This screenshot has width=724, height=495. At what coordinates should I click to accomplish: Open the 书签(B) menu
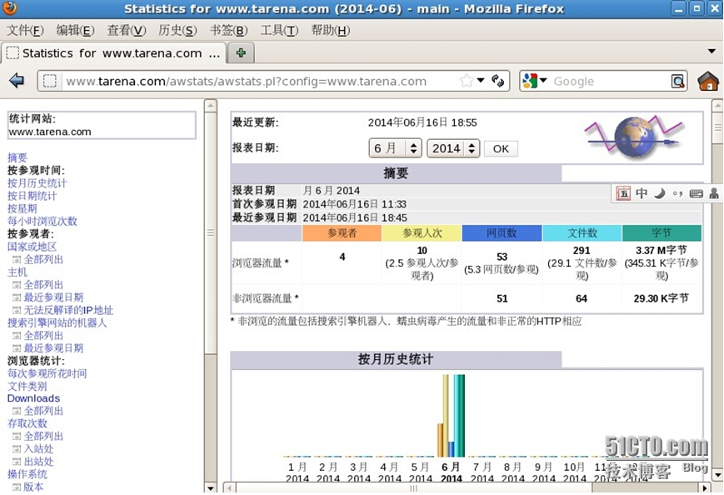click(x=228, y=31)
